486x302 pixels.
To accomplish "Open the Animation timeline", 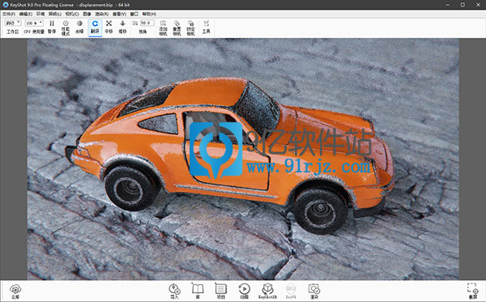I will (x=245, y=291).
